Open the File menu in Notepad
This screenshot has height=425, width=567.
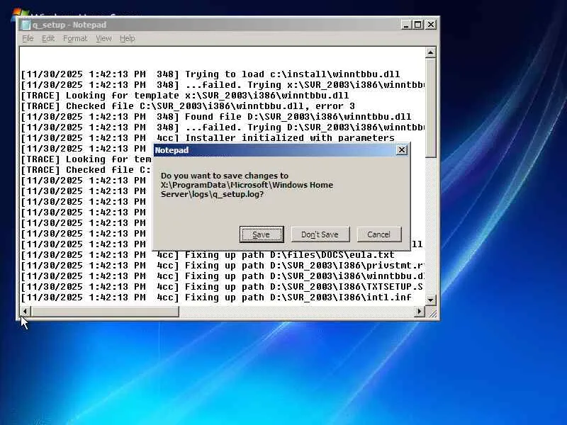(28, 38)
